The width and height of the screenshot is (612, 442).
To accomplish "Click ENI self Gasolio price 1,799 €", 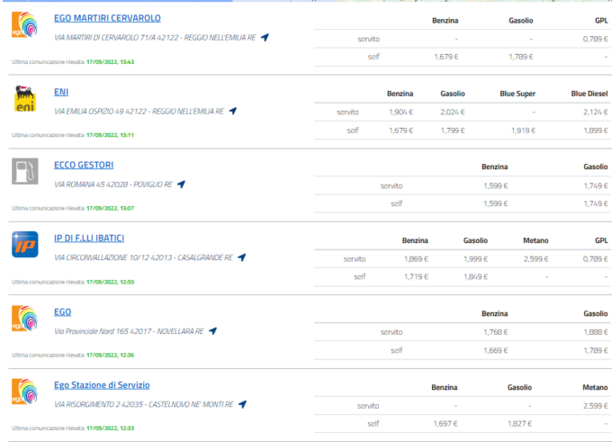I will pos(453,131).
